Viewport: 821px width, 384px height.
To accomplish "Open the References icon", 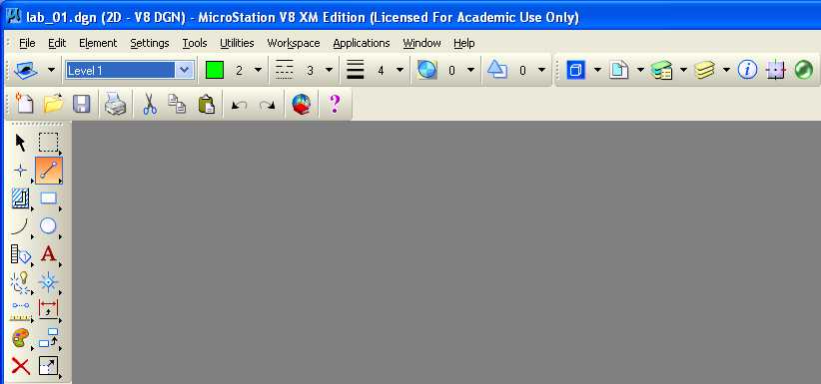I will point(618,70).
